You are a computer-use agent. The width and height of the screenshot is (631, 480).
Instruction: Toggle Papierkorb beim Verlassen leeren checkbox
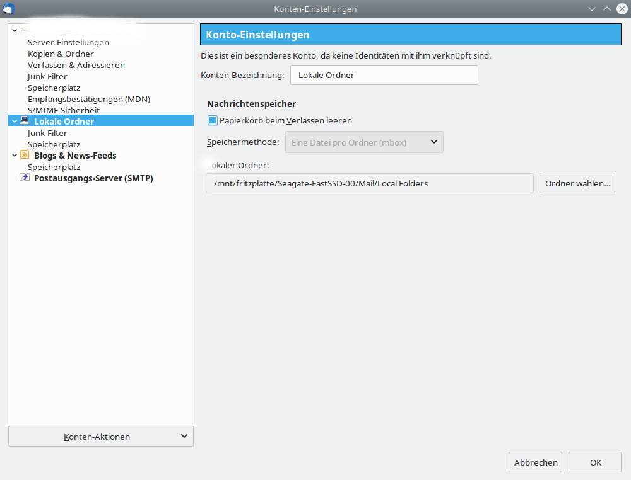(213, 120)
